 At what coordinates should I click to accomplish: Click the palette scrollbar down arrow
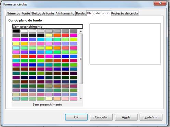[81, 98]
